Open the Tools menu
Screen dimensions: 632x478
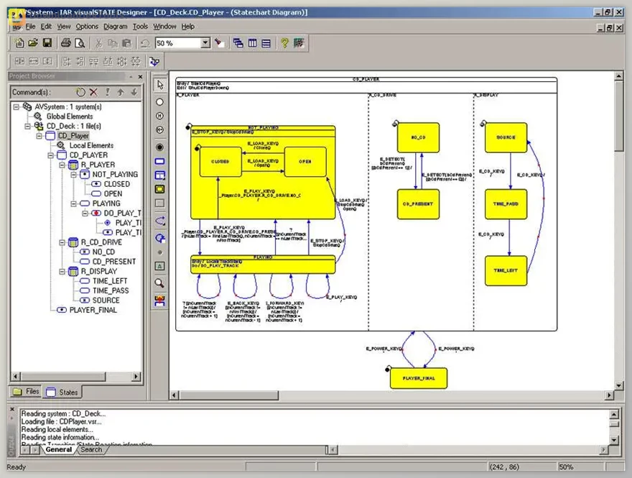140,27
